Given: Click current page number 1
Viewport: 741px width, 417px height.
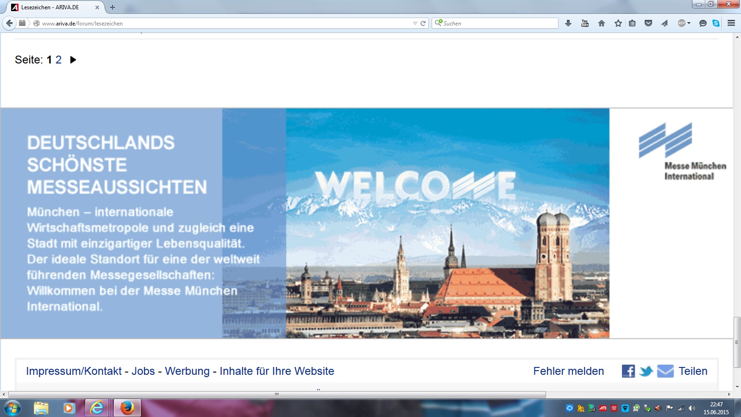Looking at the screenshot, I should click(49, 60).
